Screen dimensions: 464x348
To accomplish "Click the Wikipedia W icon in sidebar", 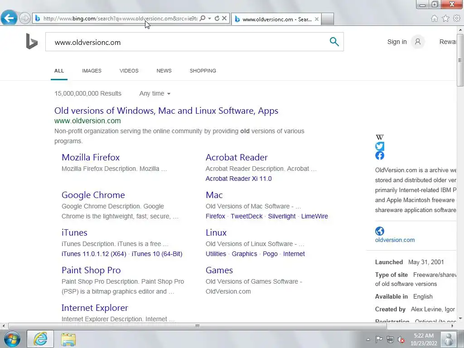I will coord(380,137).
